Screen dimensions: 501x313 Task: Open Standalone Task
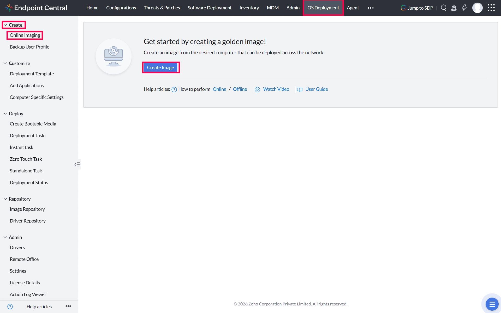tap(26, 171)
